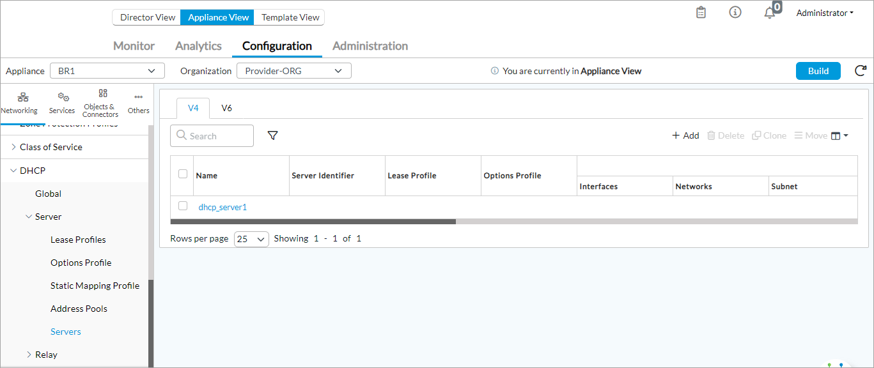
Task: Open the column selector dropdown
Action: 839,135
